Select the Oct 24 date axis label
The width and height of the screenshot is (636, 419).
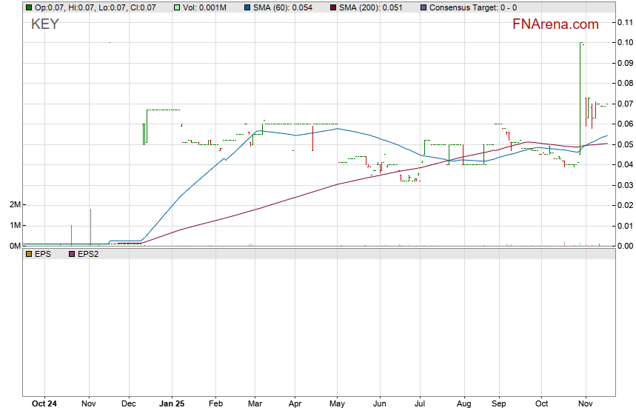[44, 404]
